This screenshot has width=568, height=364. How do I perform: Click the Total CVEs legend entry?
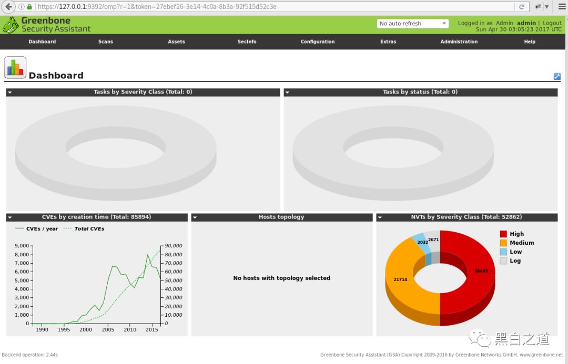point(84,228)
